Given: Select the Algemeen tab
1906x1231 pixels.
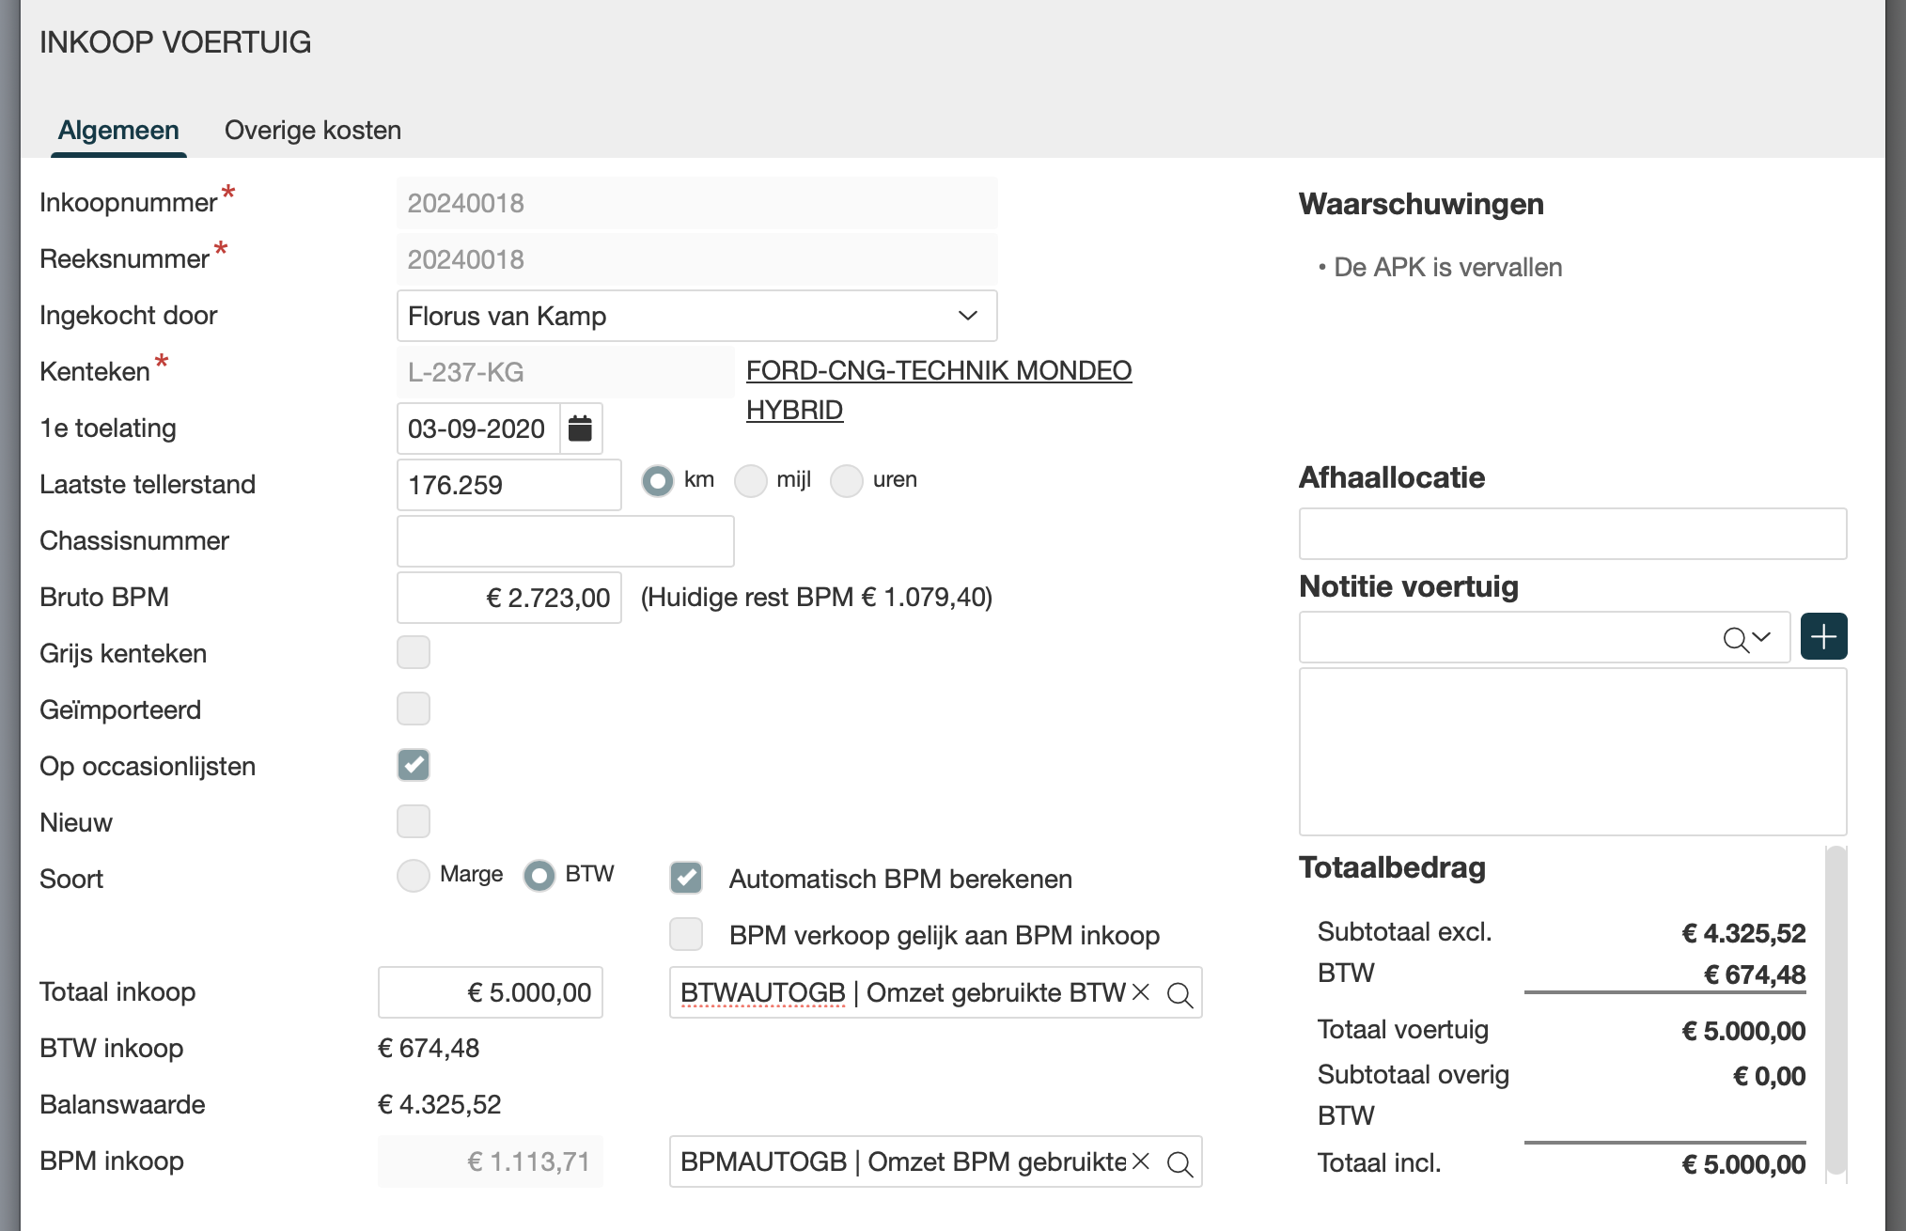Looking at the screenshot, I should [x=118, y=130].
